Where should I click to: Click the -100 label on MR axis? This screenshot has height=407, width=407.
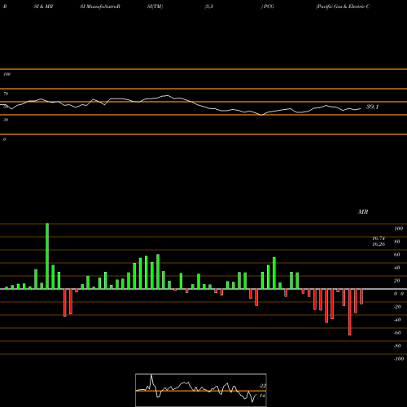(399, 359)
